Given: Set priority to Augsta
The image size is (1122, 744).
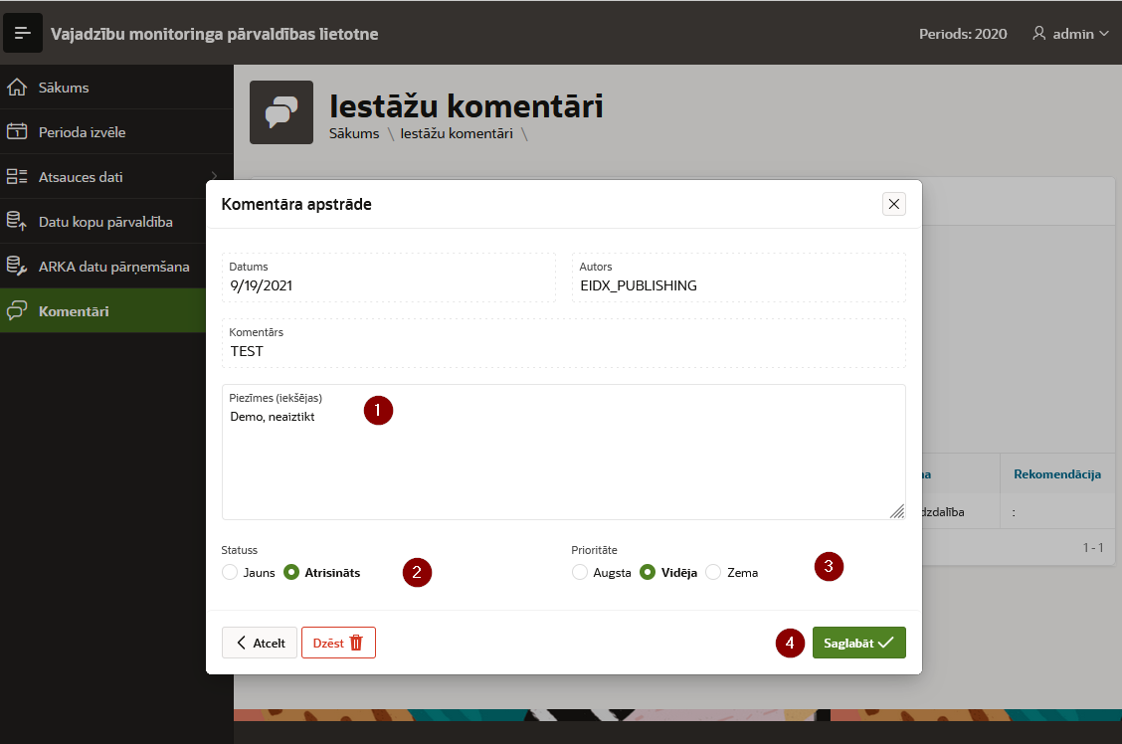Looking at the screenshot, I should 580,572.
